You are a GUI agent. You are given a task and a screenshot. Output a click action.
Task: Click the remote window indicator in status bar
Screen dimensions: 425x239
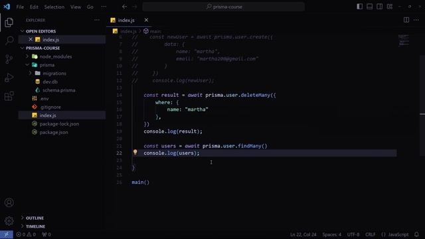(6, 234)
